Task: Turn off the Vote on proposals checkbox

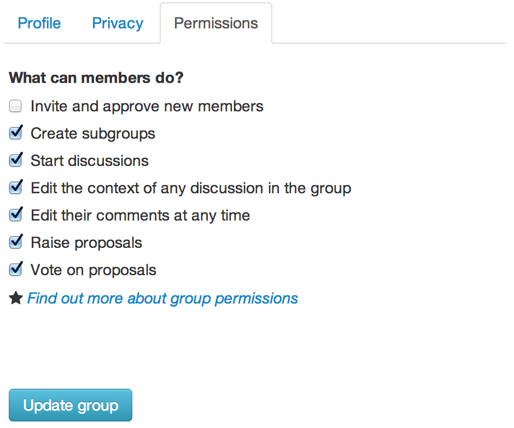Action: (15, 269)
